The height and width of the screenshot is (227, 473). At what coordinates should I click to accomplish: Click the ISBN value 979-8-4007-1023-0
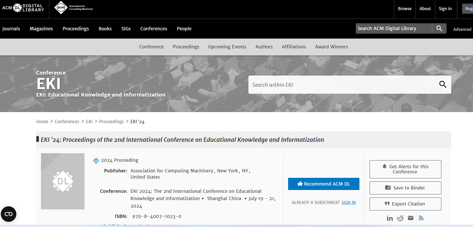pos(157,216)
